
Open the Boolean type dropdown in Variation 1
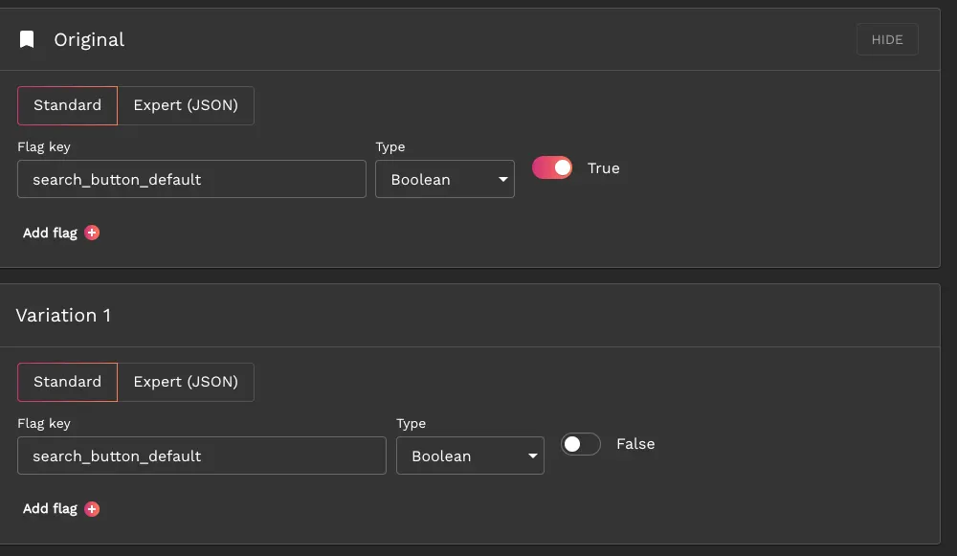[470, 456]
